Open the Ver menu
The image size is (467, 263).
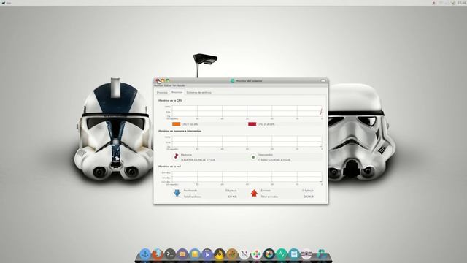click(174, 85)
